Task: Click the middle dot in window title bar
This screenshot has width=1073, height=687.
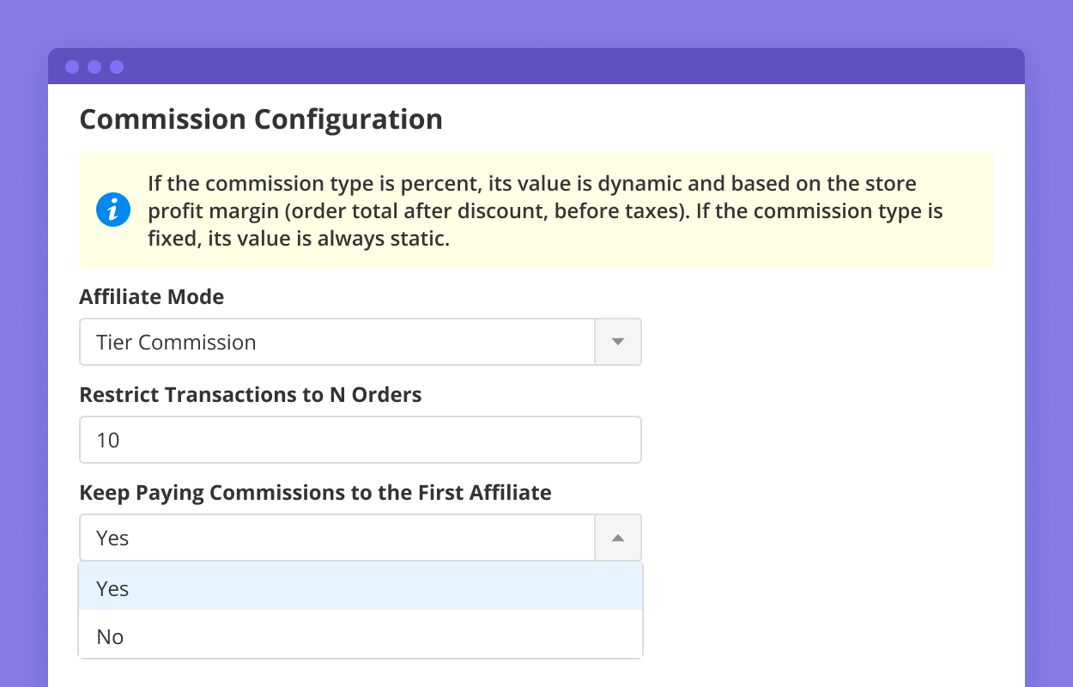Action: 94,67
